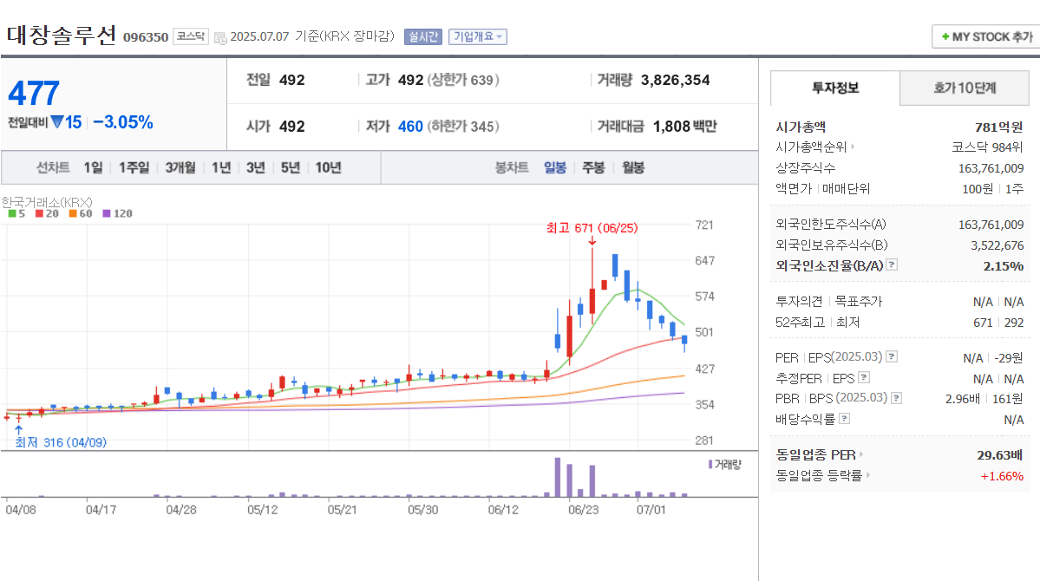Click the calendar icon beside the date

click(220, 38)
